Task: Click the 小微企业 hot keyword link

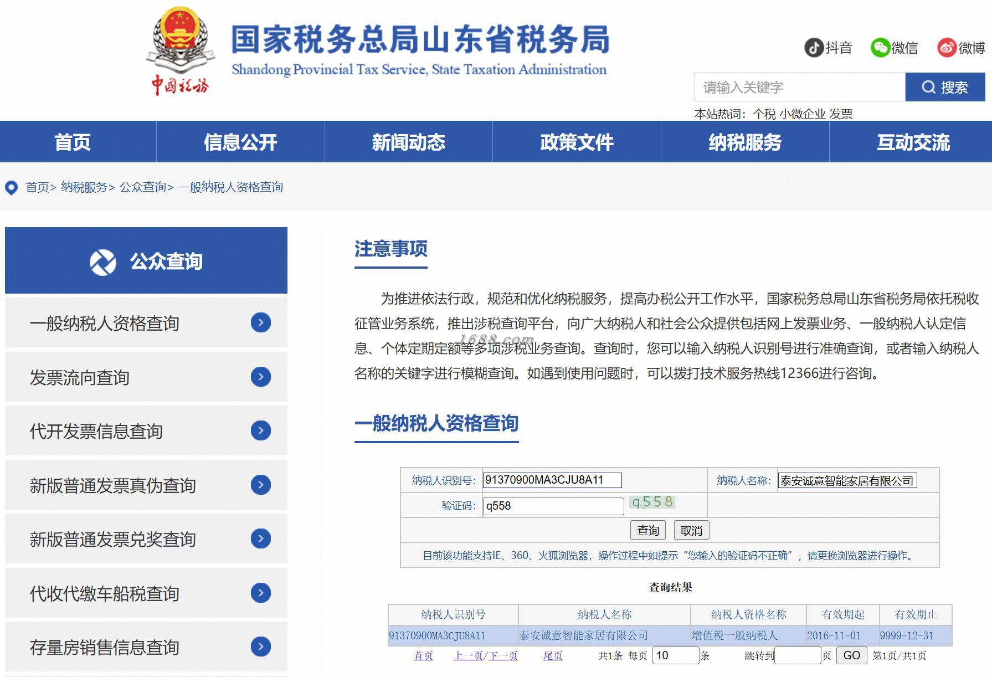Action: (x=803, y=114)
